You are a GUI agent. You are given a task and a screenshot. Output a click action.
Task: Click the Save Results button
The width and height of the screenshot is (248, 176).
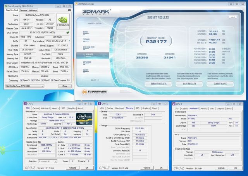(x=189, y=84)
